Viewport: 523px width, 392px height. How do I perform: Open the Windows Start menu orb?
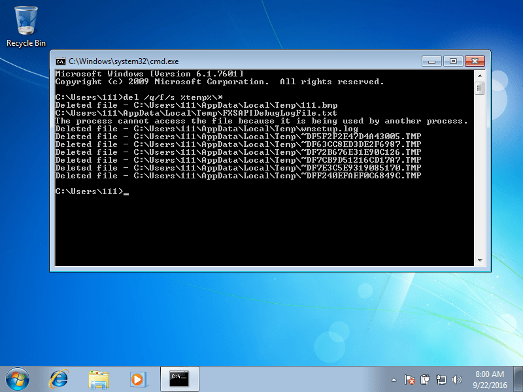coord(18,378)
